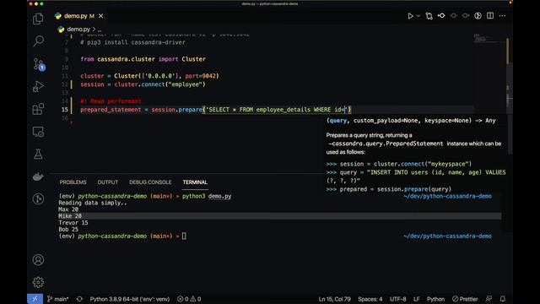
Task: Run the Python file with play button
Action: [410, 16]
